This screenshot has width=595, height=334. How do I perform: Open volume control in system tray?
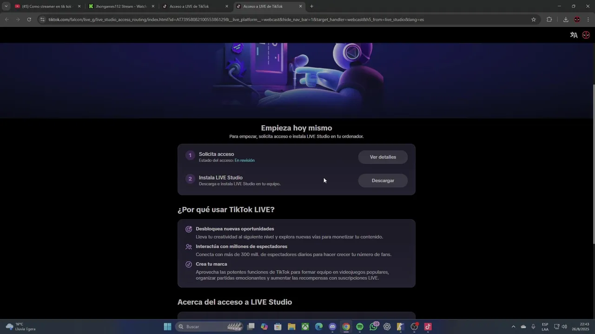565,327
